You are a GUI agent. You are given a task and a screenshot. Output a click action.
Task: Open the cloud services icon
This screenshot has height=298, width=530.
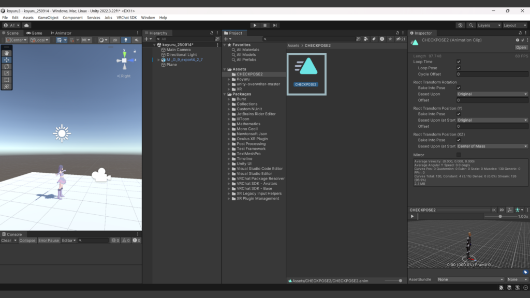26,25
